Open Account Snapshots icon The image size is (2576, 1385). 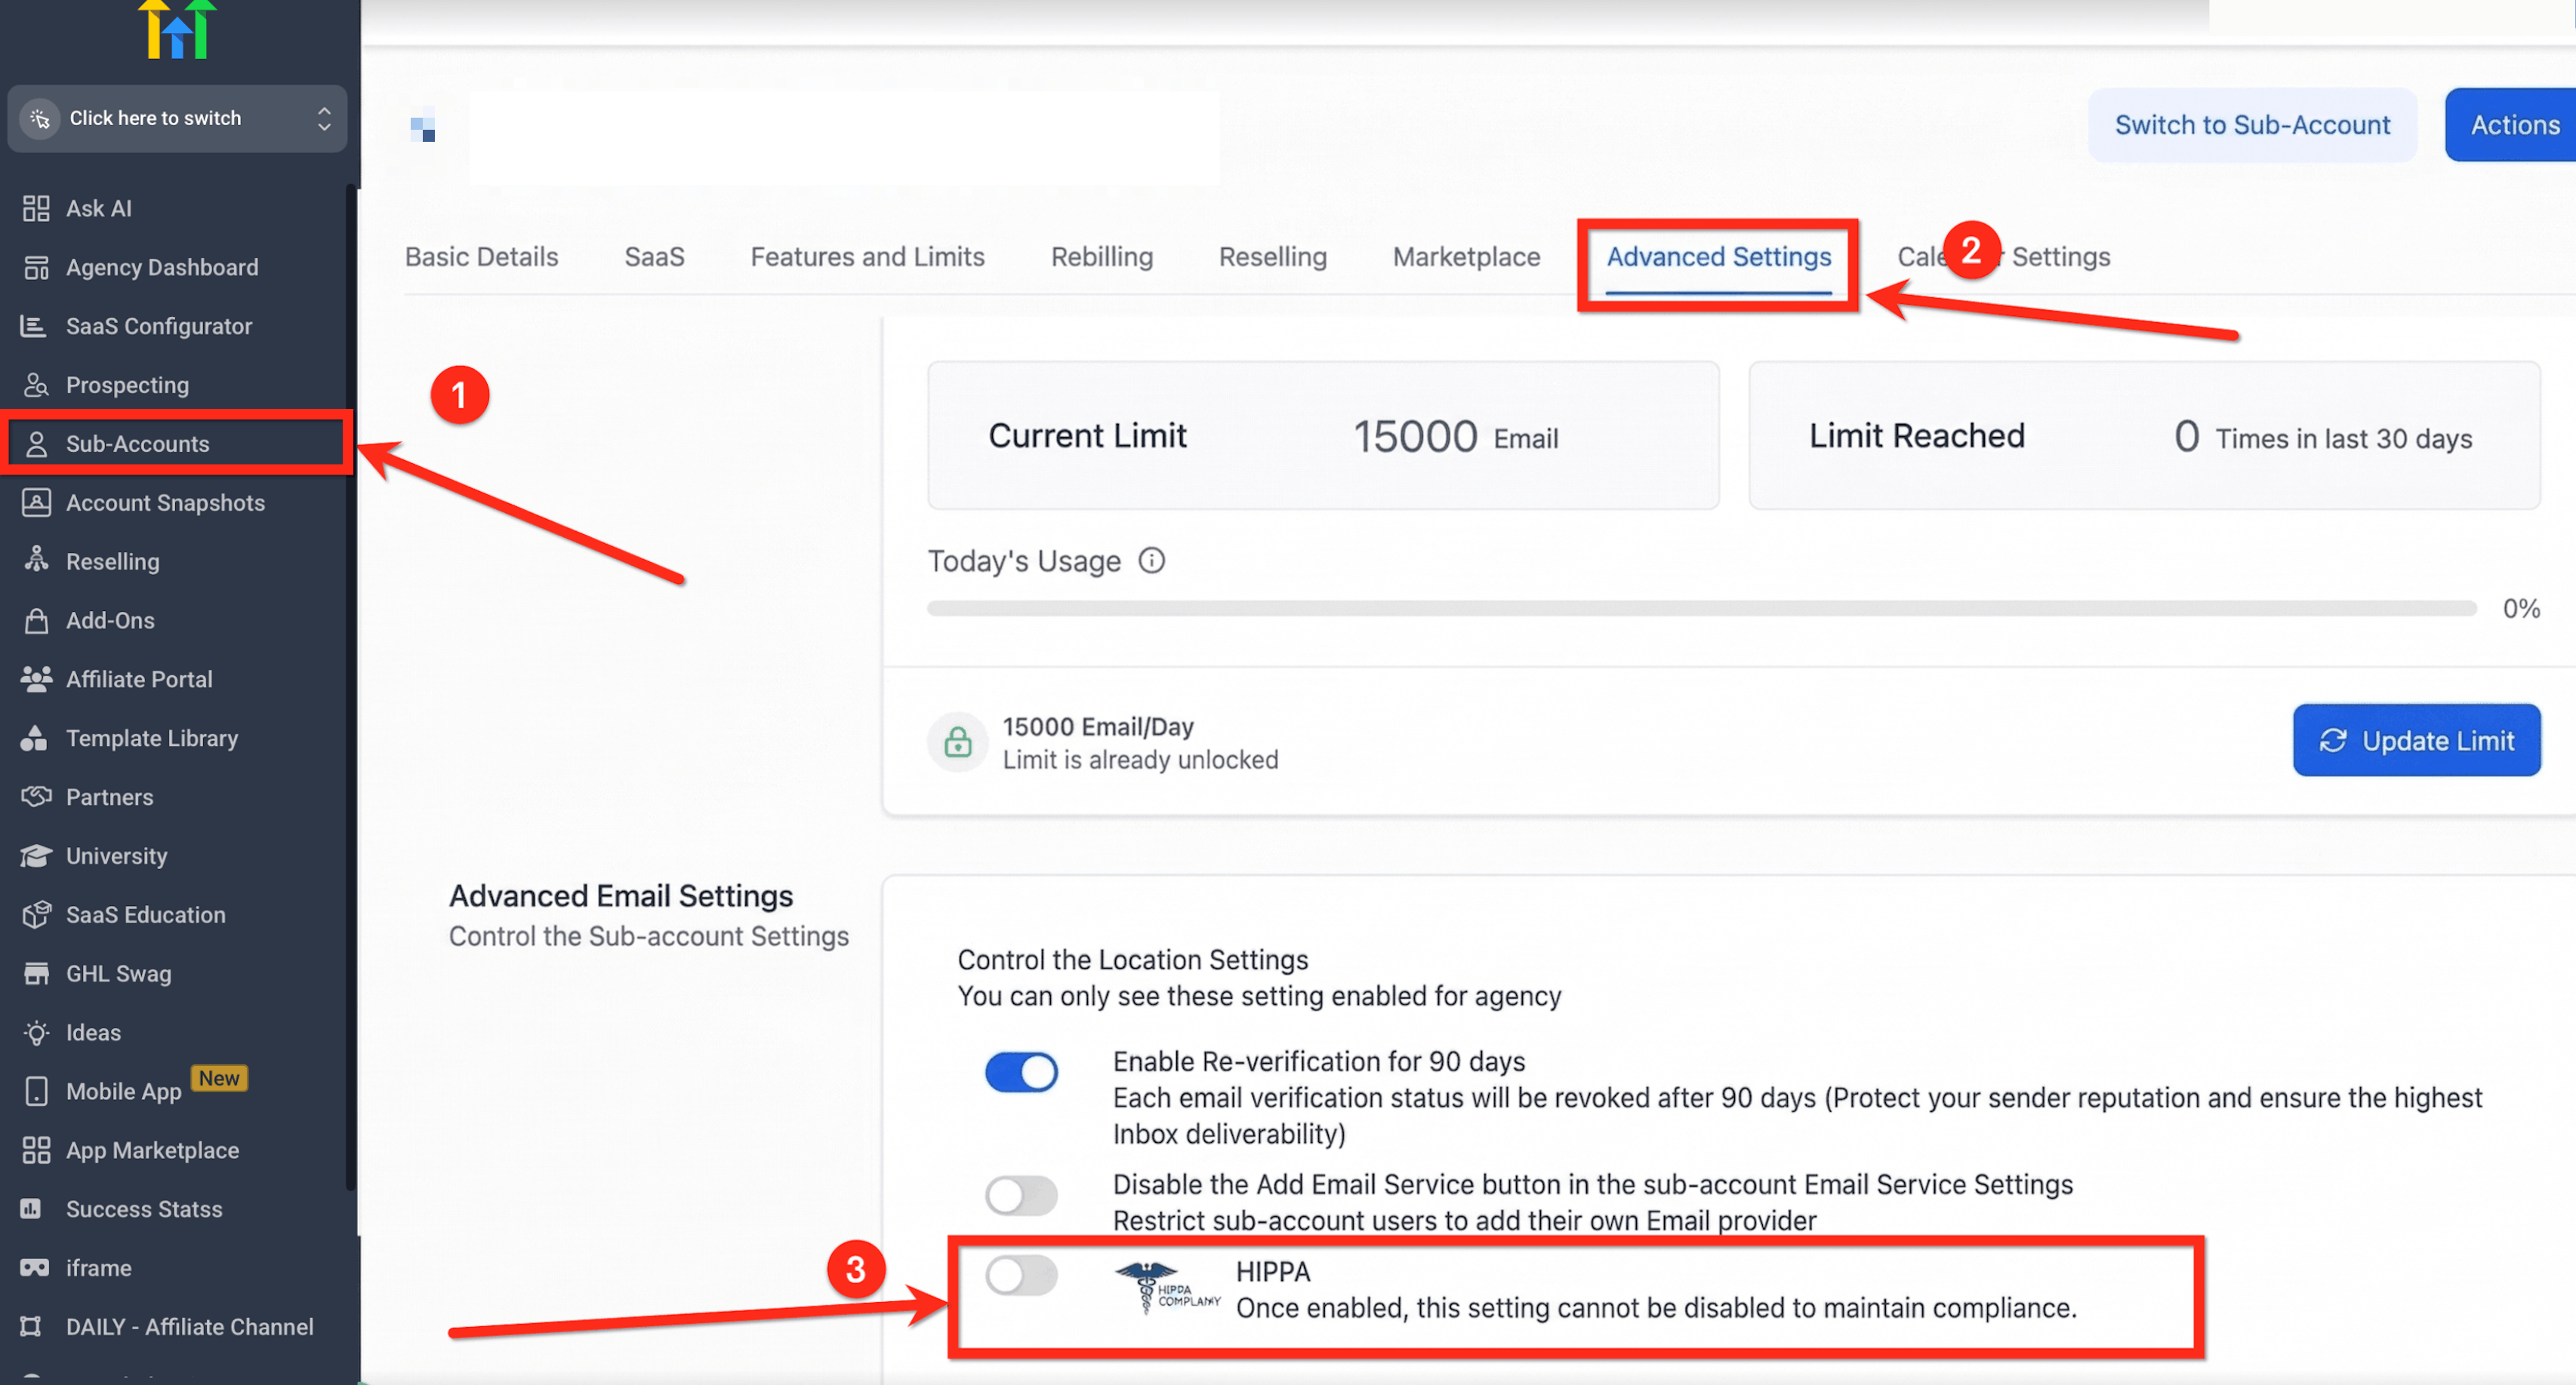pyautogui.click(x=36, y=502)
